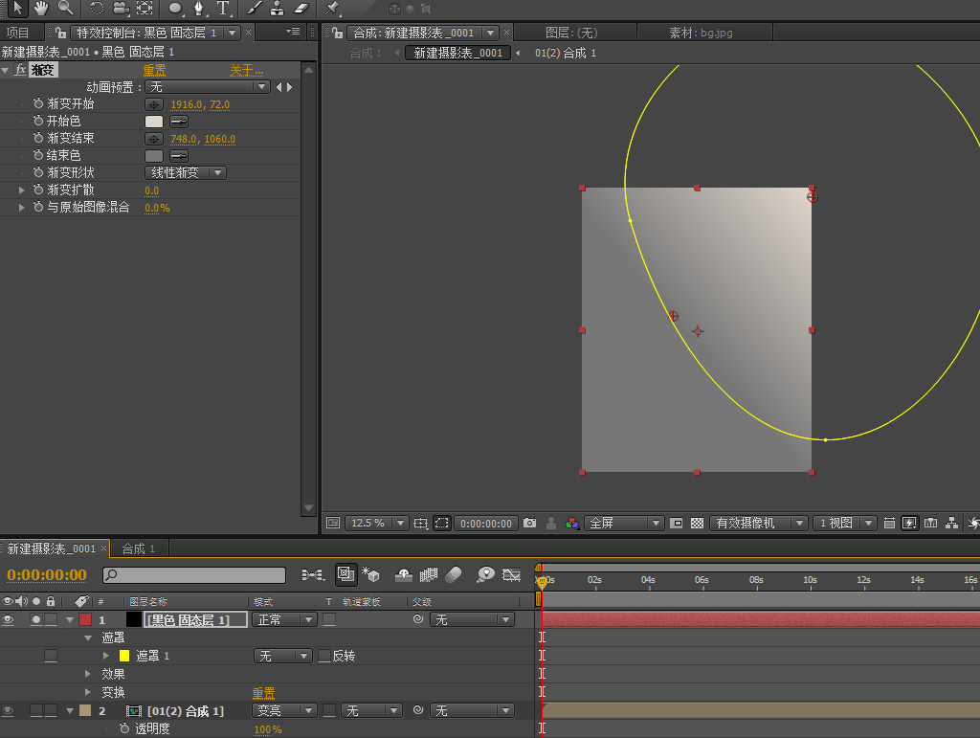Click the 渐变开始 point picker crosshair
980x738 pixels.
[154, 104]
